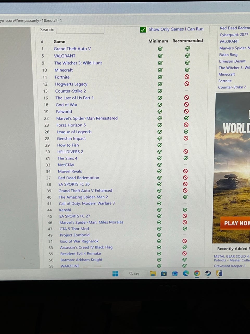Click the browser address bar URL
Image resolution: width=250 pixels, height=334 pixels.
[x=31, y=20]
